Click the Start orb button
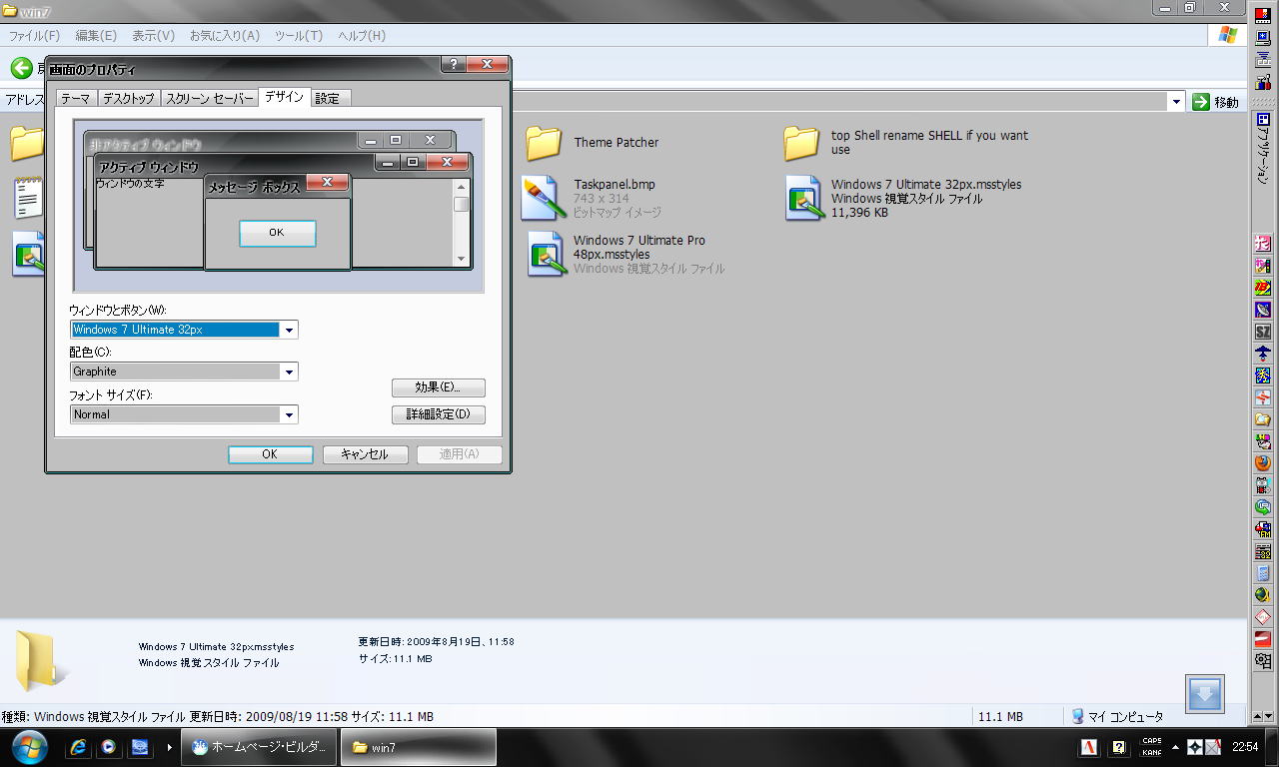This screenshot has height=767, width=1279. coord(30,746)
